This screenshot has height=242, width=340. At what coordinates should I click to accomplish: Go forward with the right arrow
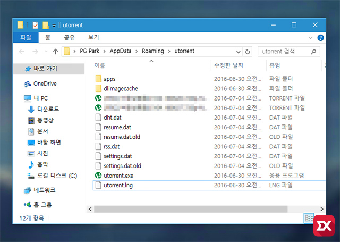pyautogui.click(x=35, y=52)
